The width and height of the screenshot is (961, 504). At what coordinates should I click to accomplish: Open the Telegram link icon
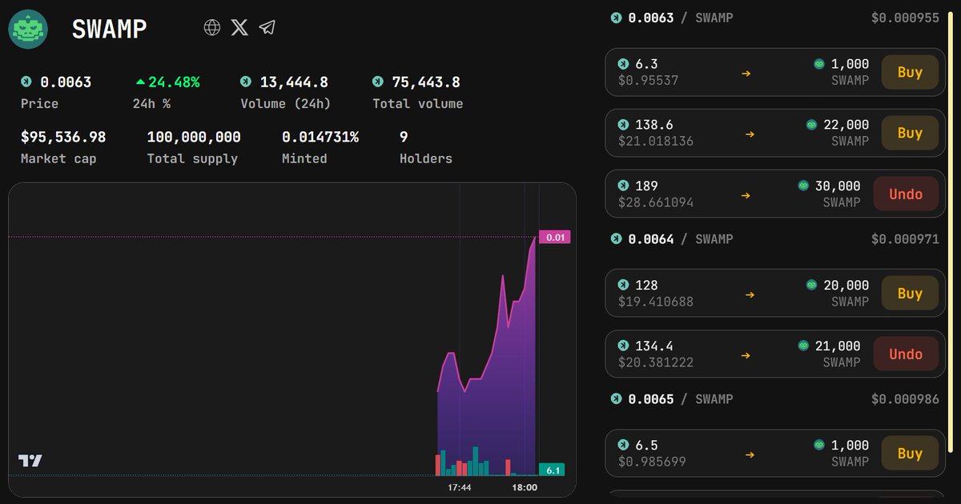tap(267, 27)
